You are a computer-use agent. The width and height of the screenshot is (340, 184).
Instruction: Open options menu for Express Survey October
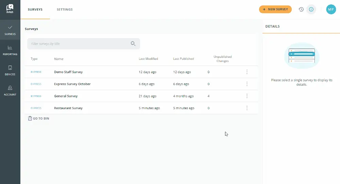[x=247, y=84]
